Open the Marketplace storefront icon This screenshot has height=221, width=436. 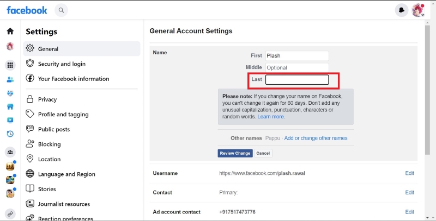pos(10,106)
